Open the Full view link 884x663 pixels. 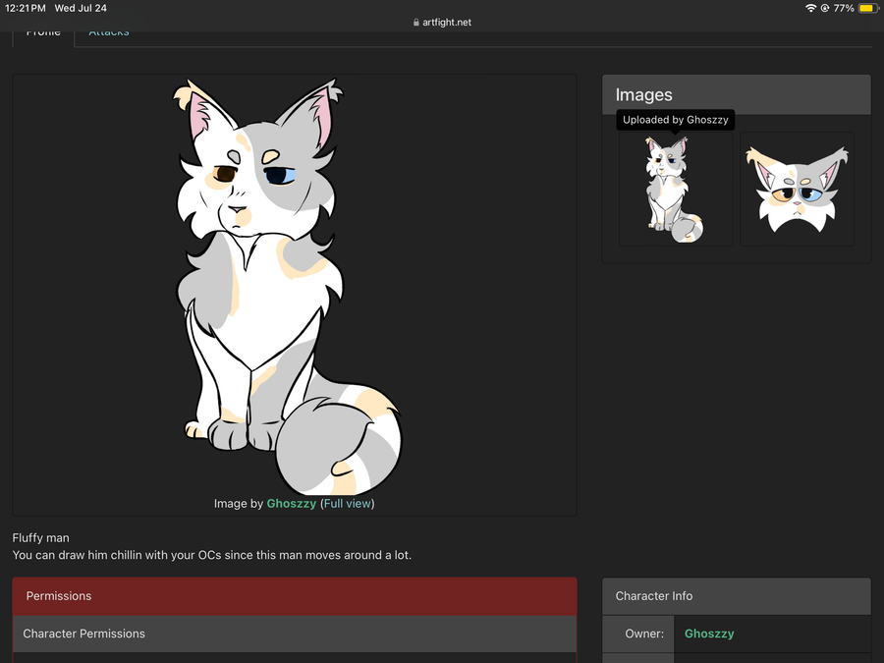348,504
